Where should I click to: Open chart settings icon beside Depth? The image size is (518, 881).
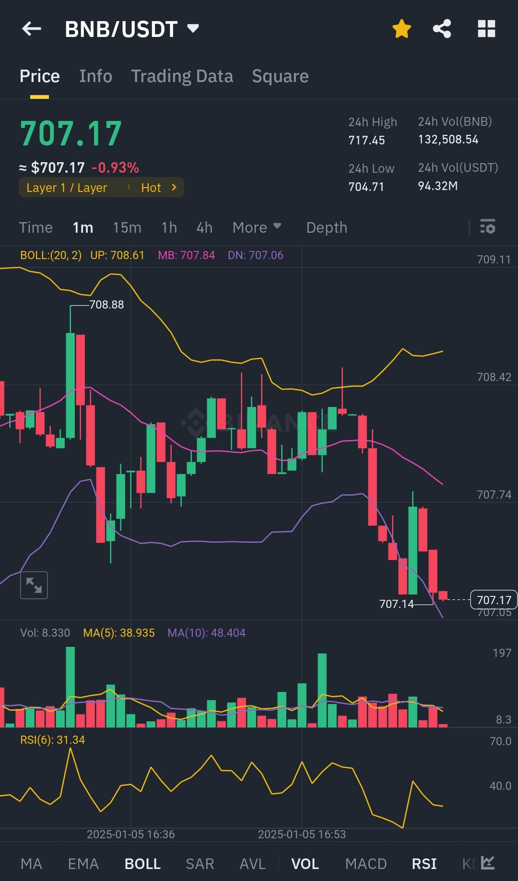488,226
